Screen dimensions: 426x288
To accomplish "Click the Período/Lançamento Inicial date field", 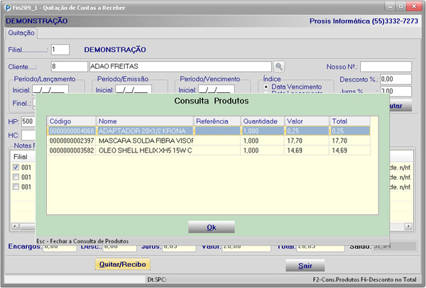I will [50, 90].
